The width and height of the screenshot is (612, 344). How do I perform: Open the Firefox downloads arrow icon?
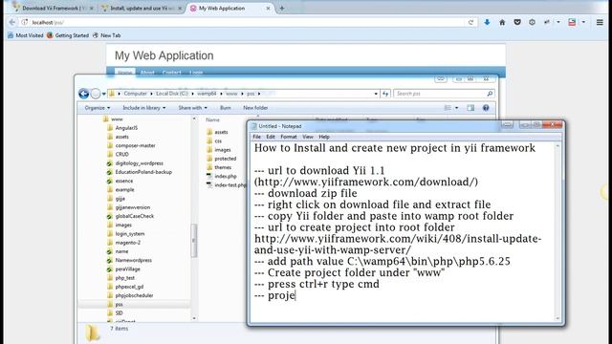tap(487, 22)
